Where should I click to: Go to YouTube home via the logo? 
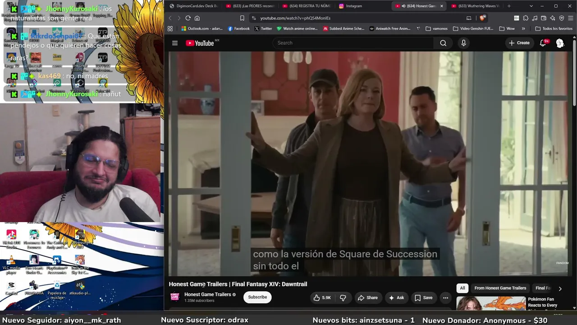click(x=200, y=43)
